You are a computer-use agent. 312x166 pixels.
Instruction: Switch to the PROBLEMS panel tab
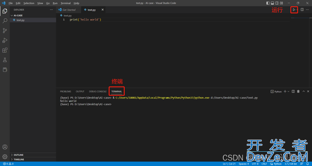tap(66, 91)
